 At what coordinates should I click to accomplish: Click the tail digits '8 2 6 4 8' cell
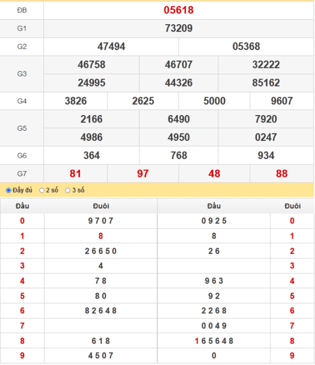click(101, 311)
